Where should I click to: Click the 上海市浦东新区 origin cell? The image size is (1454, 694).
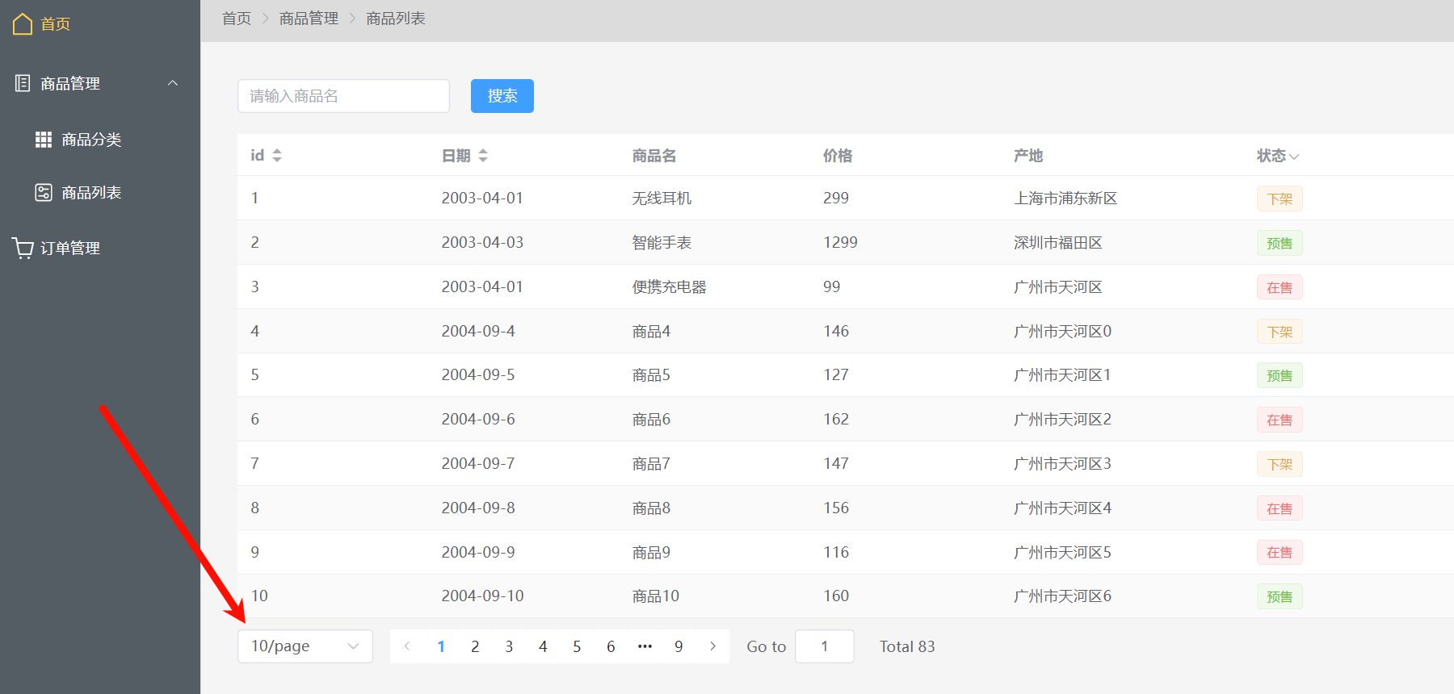coord(1065,199)
